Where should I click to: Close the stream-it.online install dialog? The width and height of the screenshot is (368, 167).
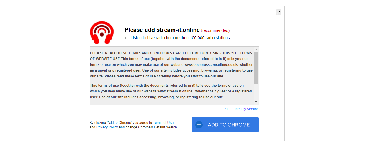[x=278, y=12]
